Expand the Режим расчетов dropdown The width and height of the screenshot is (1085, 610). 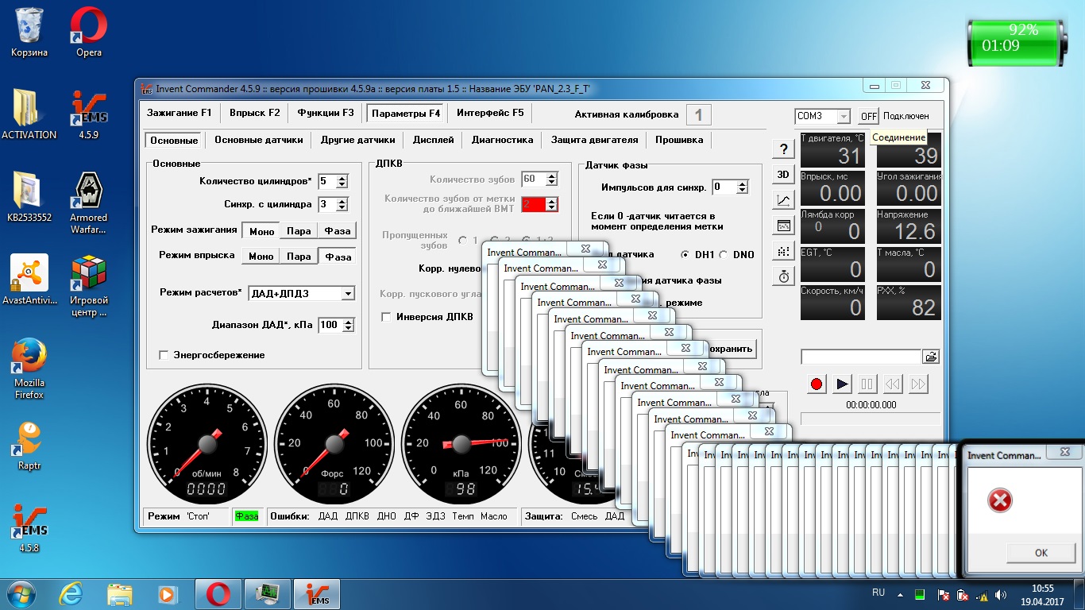[x=348, y=294]
